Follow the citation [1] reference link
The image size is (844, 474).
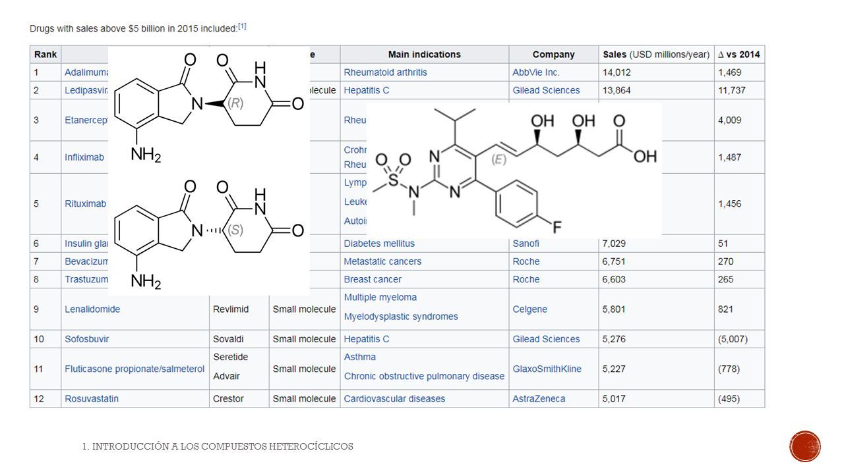[242, 26]
